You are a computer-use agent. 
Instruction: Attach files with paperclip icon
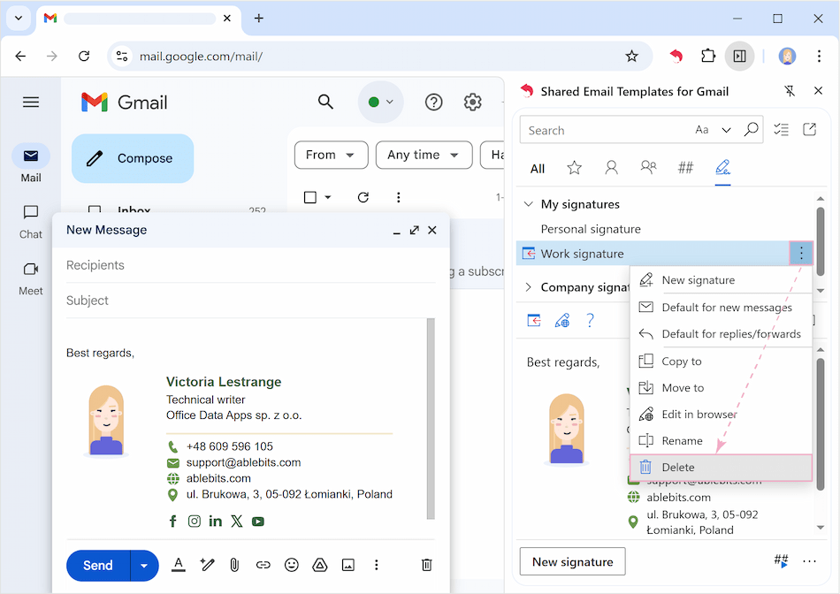(x=234, y=565)
